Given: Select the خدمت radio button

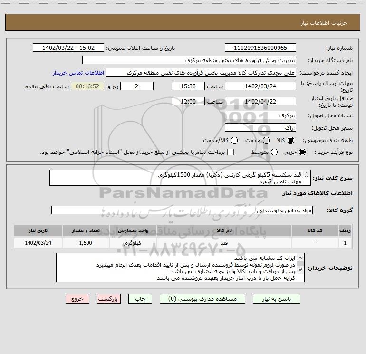Looking at the screenshot, I should point(266,140).
